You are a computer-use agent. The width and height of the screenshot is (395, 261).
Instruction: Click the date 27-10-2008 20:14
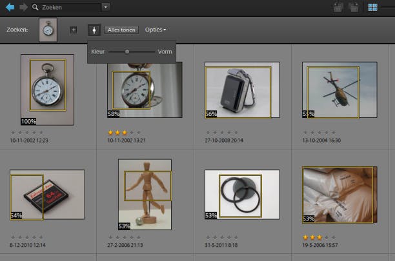(x=224, y=140)
